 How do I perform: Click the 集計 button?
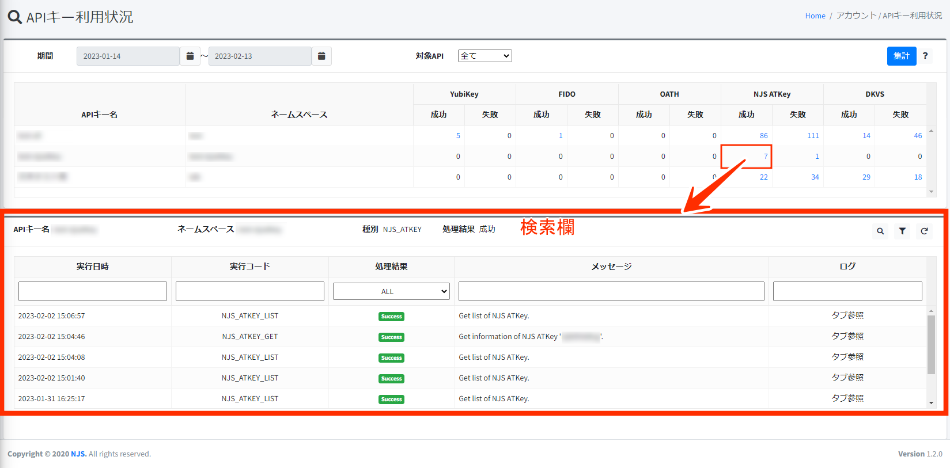tap(902, 56)
